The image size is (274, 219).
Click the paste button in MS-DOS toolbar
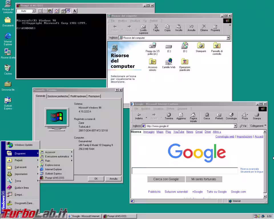pos(50,11)
